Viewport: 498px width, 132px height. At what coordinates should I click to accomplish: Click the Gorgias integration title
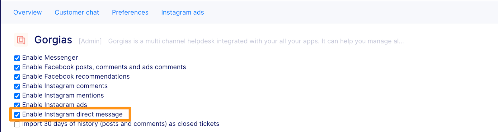pyautogui.click(x=53, y=40)
